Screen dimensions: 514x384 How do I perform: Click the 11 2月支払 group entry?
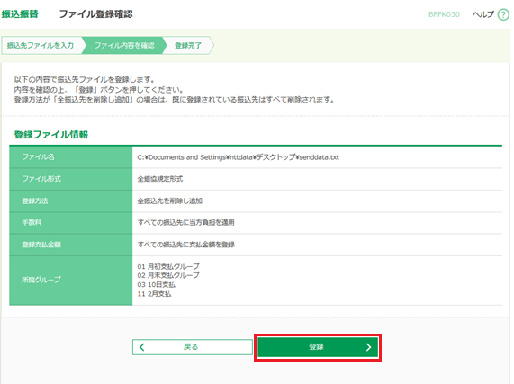tap(154, 294)
